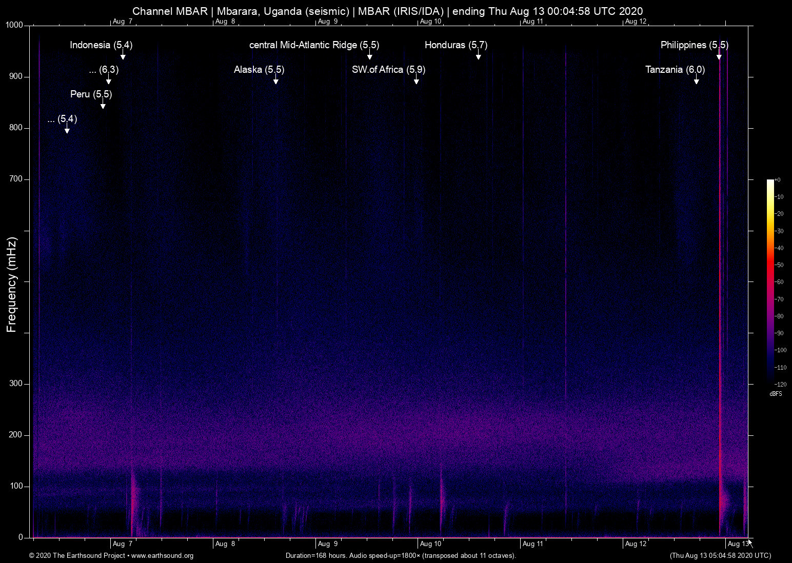Screen dimensions: 792x563
Task: Click the Aug 12 label on top axis
Action: [636, 22]
